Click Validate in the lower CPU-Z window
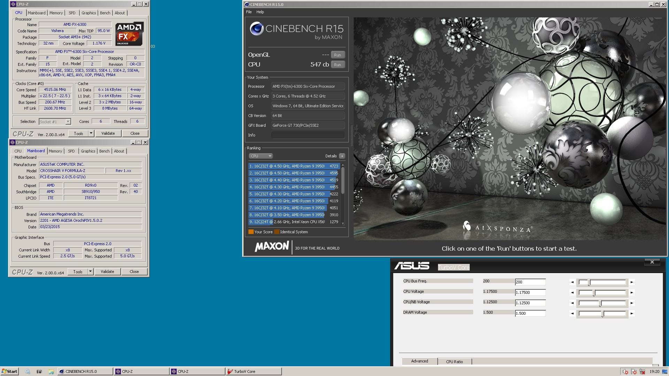This screenshot has width=669, height=376. [107, 272]
